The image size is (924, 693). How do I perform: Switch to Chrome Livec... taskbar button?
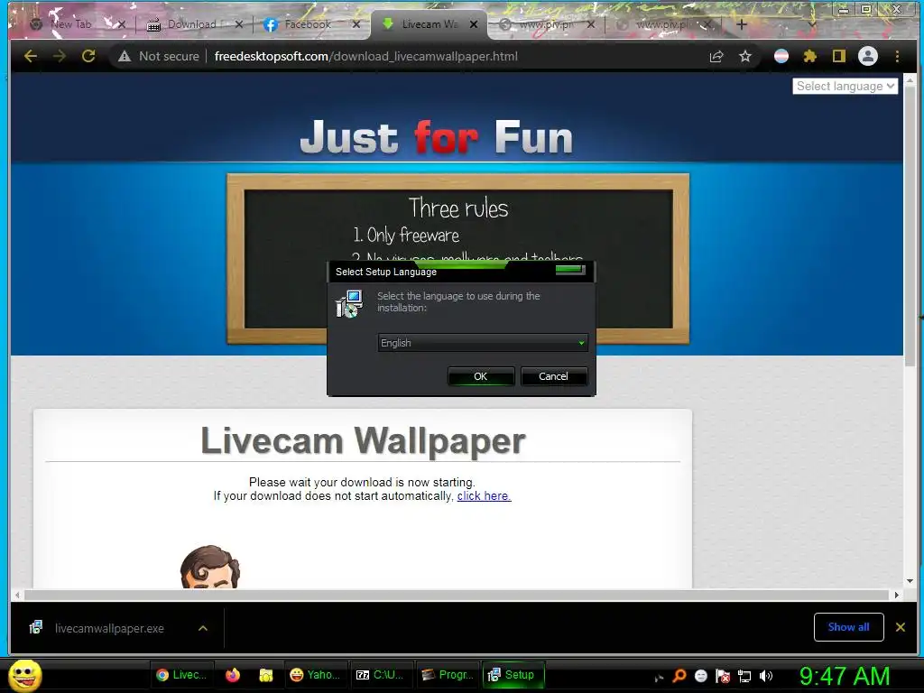[180, 675]
